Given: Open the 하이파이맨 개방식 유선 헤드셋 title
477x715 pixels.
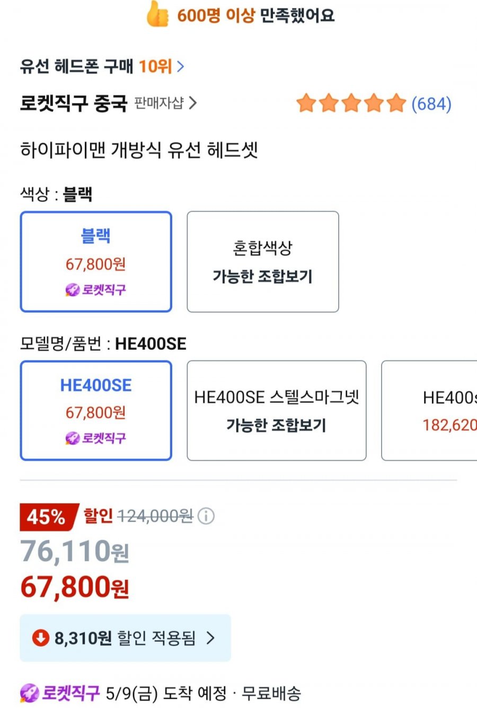Looking at the screenshot, I should (139, 150).
